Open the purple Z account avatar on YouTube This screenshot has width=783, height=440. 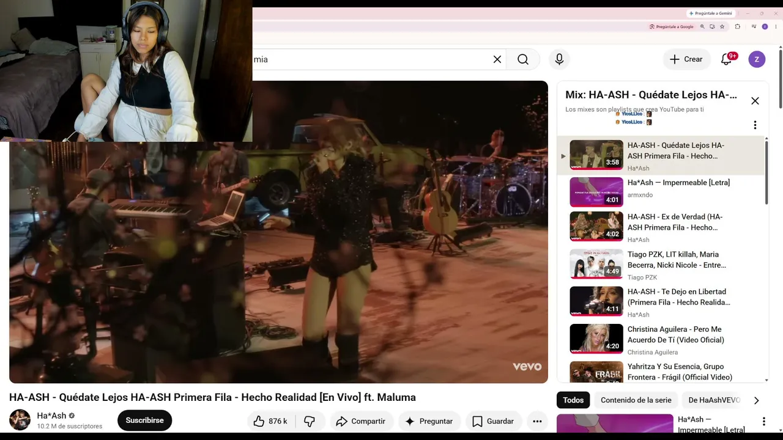(757, 59)
